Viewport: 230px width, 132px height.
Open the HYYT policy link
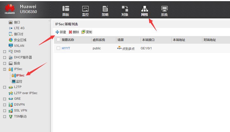pyautogui.click(x=66, y=48)
